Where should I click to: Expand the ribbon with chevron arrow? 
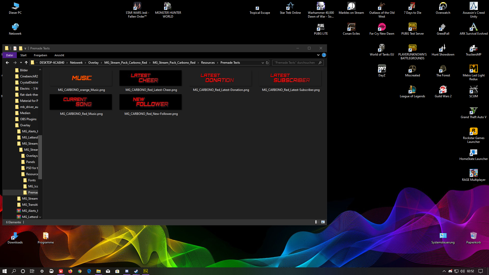coord(318,55)
